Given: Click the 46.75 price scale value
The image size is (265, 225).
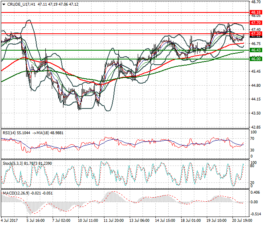Looking at the screenshot, I should click(256, 44).
